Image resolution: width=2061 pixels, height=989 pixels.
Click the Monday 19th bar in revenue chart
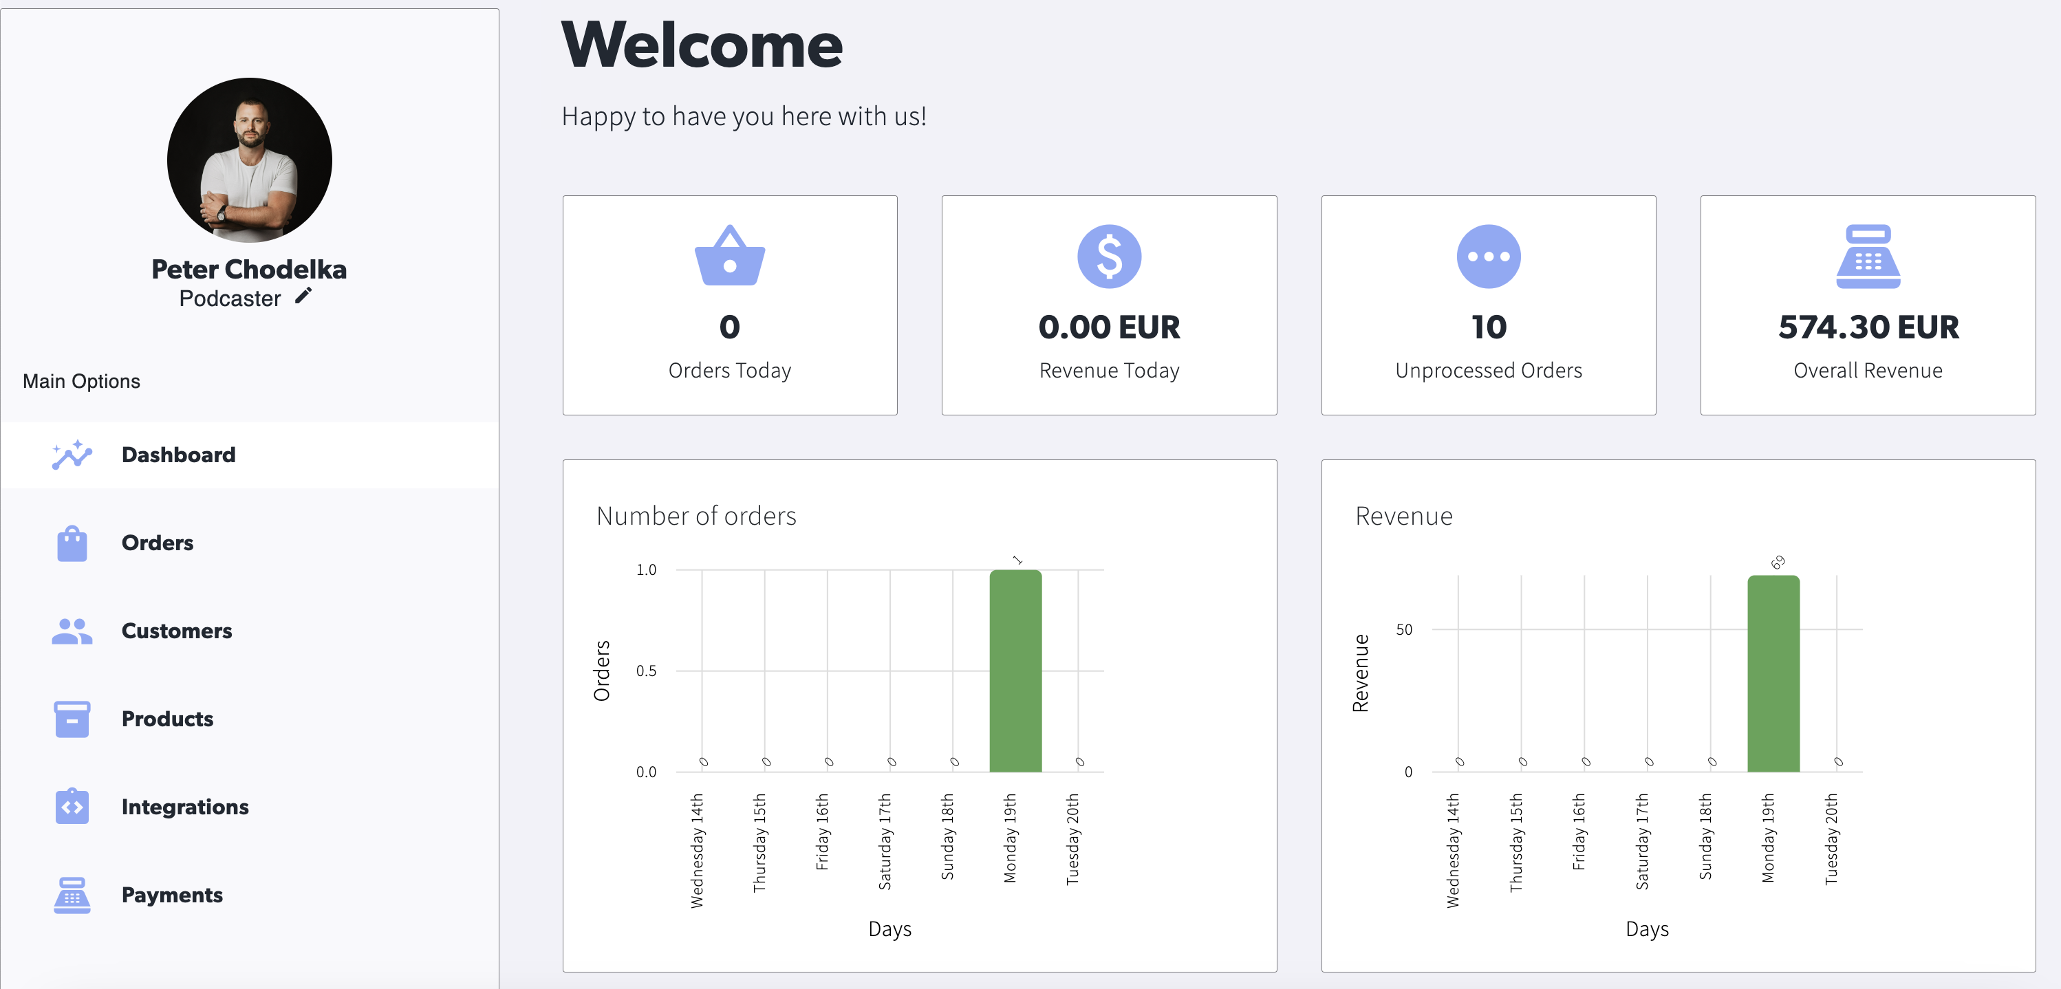pyautogui.click(x=1773, y=674)
